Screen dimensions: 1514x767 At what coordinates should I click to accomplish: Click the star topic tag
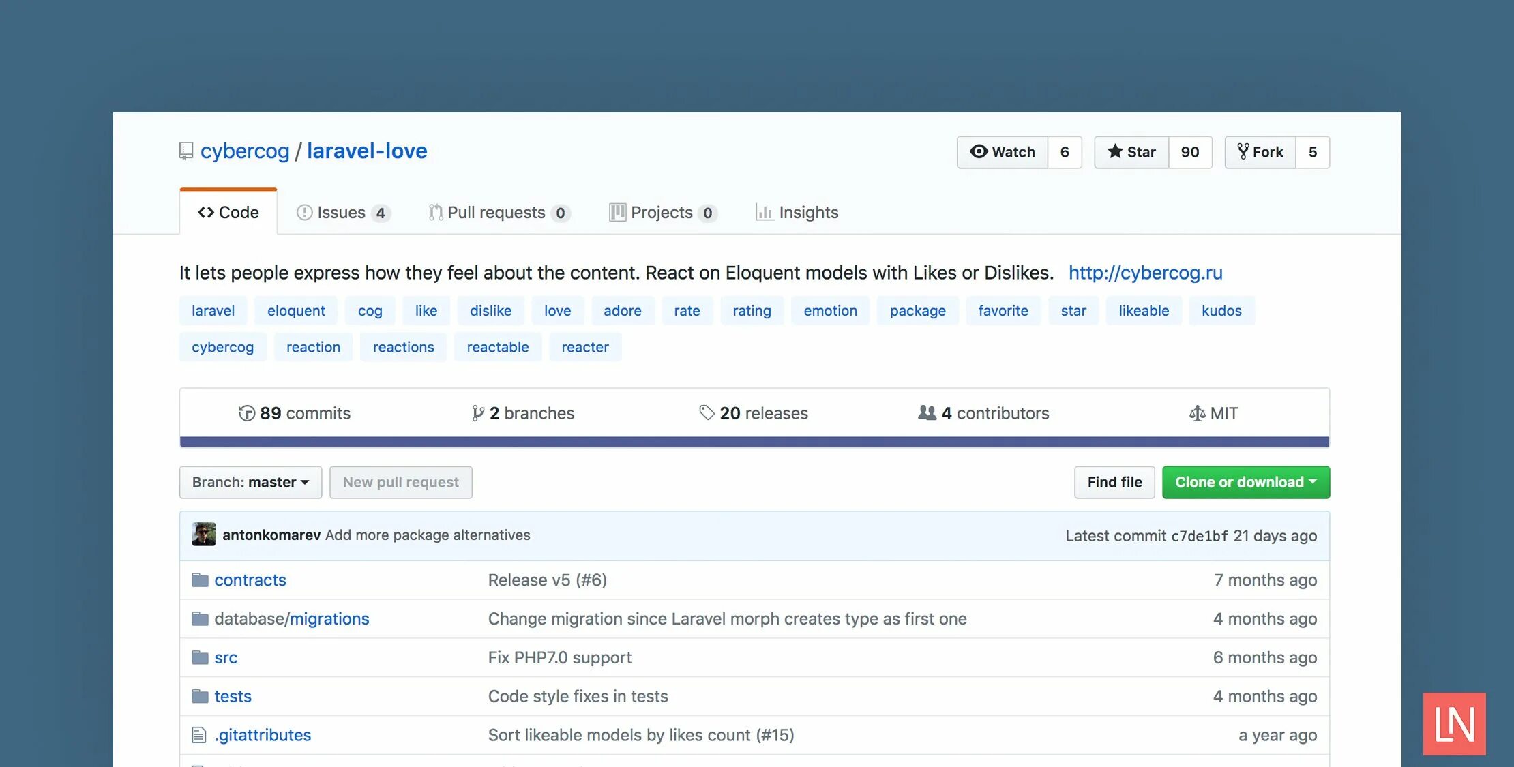coord(1073,311)
